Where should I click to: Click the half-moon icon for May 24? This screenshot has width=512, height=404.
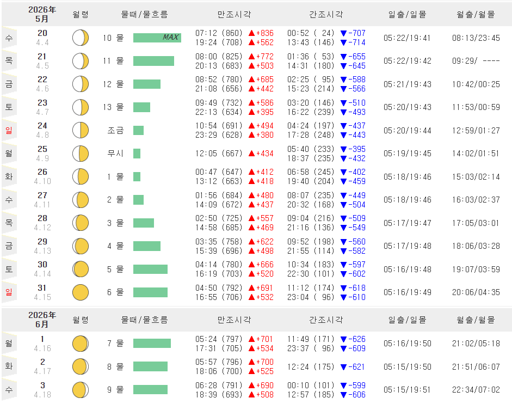click(x=81, y=130)
